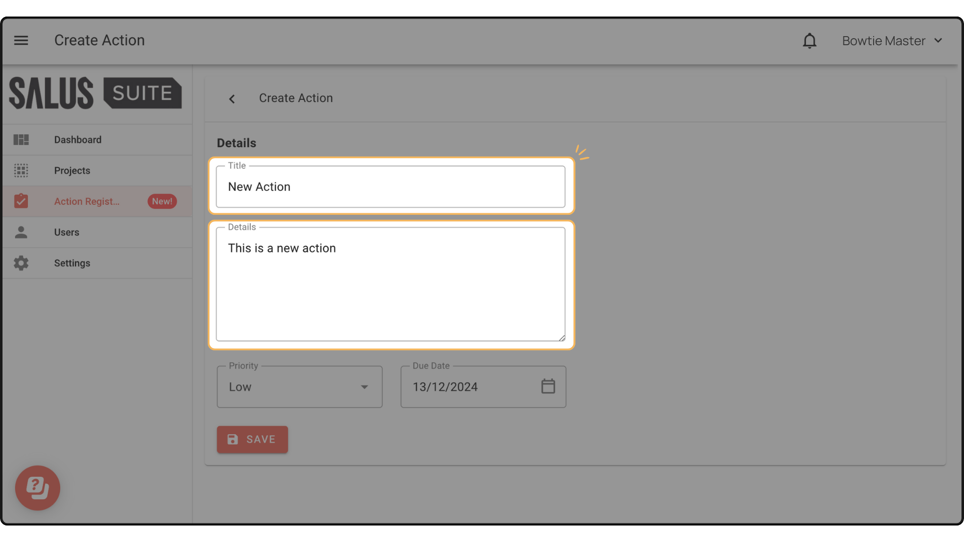964x542 pixels.
Task: Open the help chat bubble button
Action: 38,488
